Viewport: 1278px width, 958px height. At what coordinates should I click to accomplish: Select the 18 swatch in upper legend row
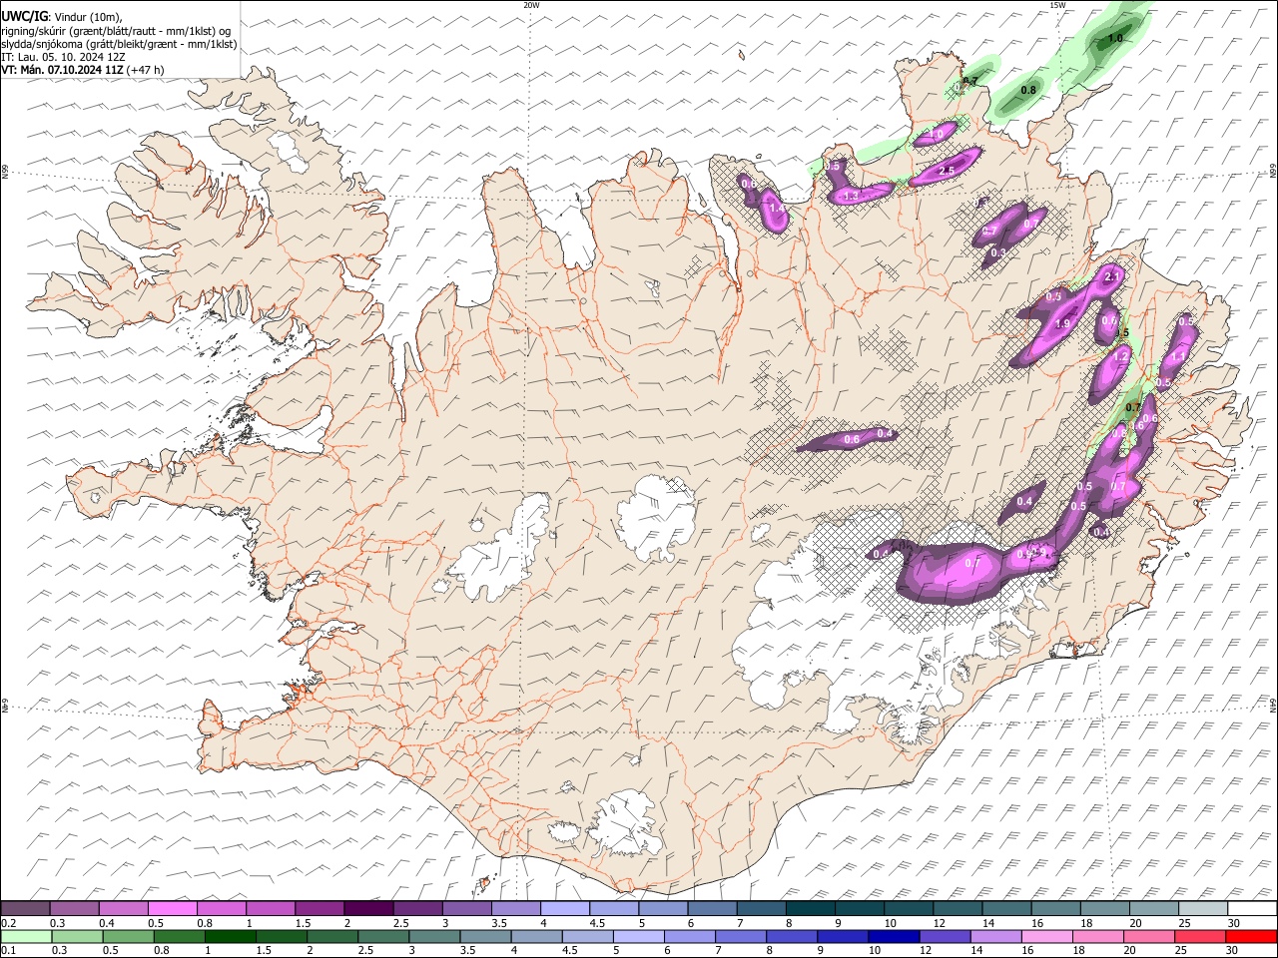coord(1104,908)
